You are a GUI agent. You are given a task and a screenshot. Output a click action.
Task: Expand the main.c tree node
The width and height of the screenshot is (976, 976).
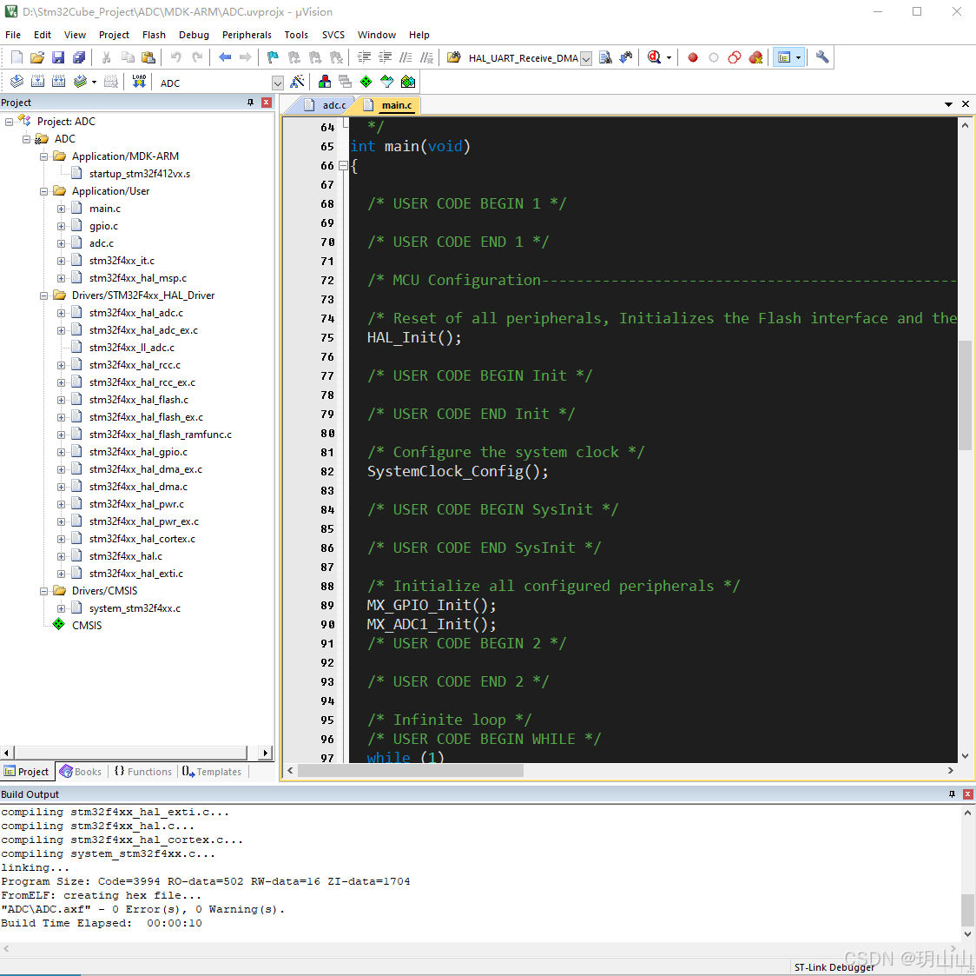click(61, 209)
